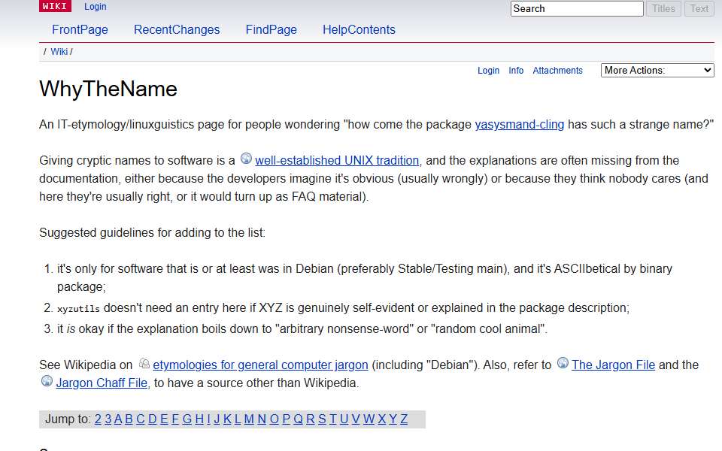Go to RecentChanges page
The image size is (722, 451).
pos(177,29)
